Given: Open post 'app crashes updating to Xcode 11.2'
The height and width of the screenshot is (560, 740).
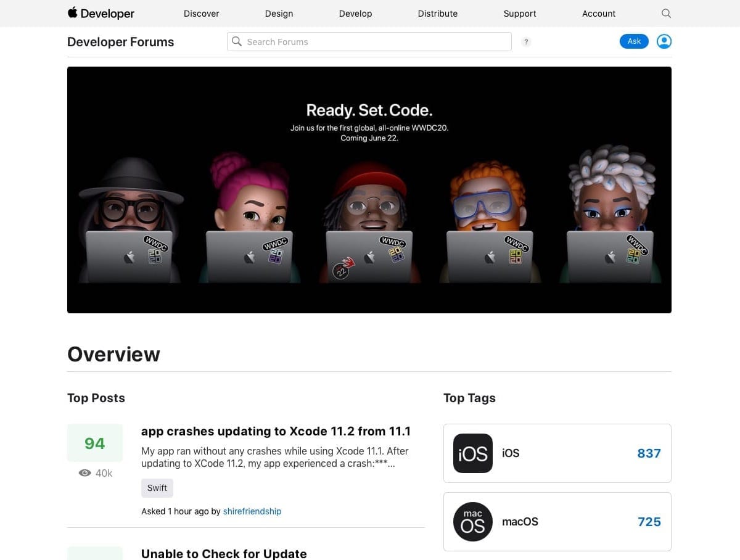Looking at the screenshot, I should (276, 431).
